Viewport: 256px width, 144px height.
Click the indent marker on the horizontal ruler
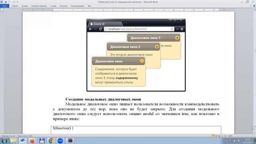click(x=53, y=10)
